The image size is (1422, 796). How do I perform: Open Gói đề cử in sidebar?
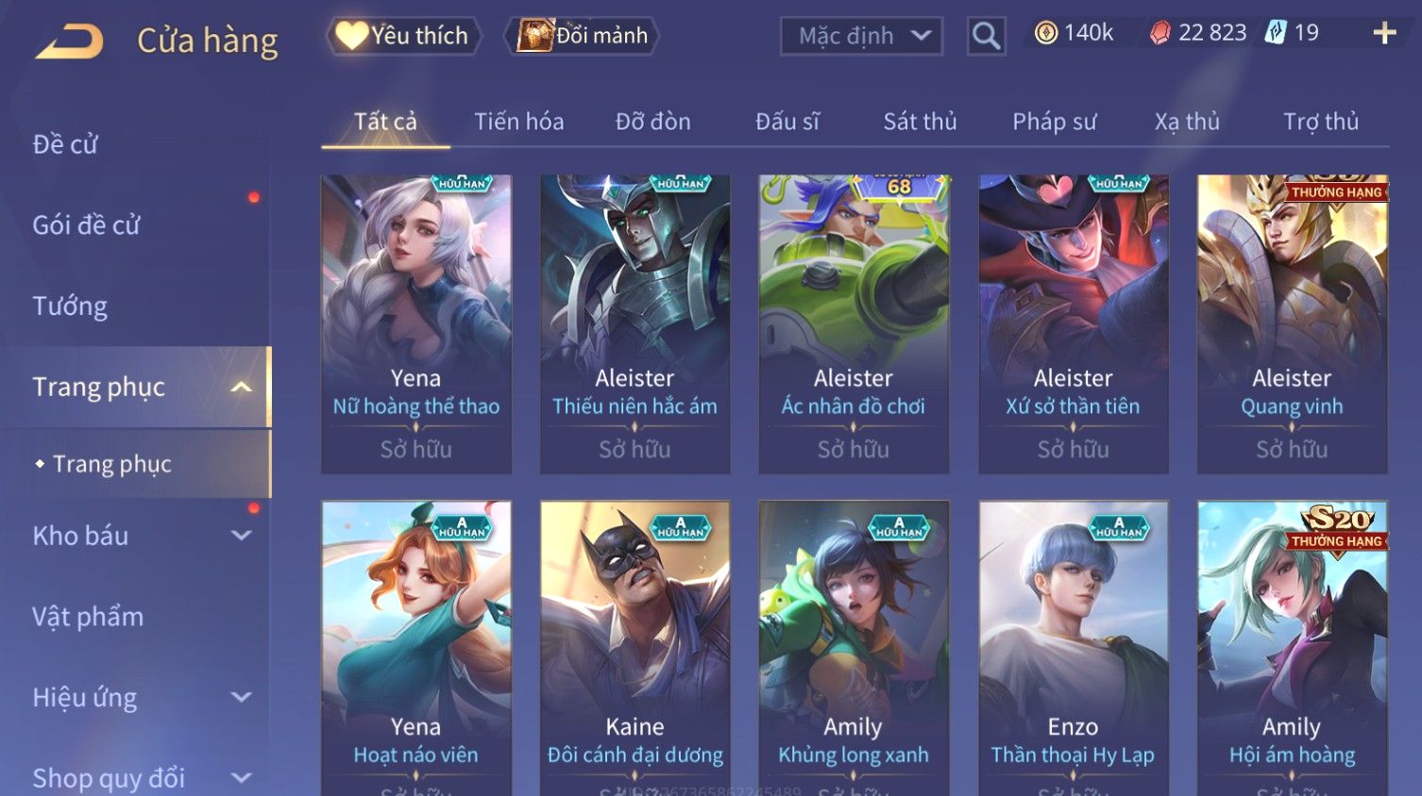86,224
